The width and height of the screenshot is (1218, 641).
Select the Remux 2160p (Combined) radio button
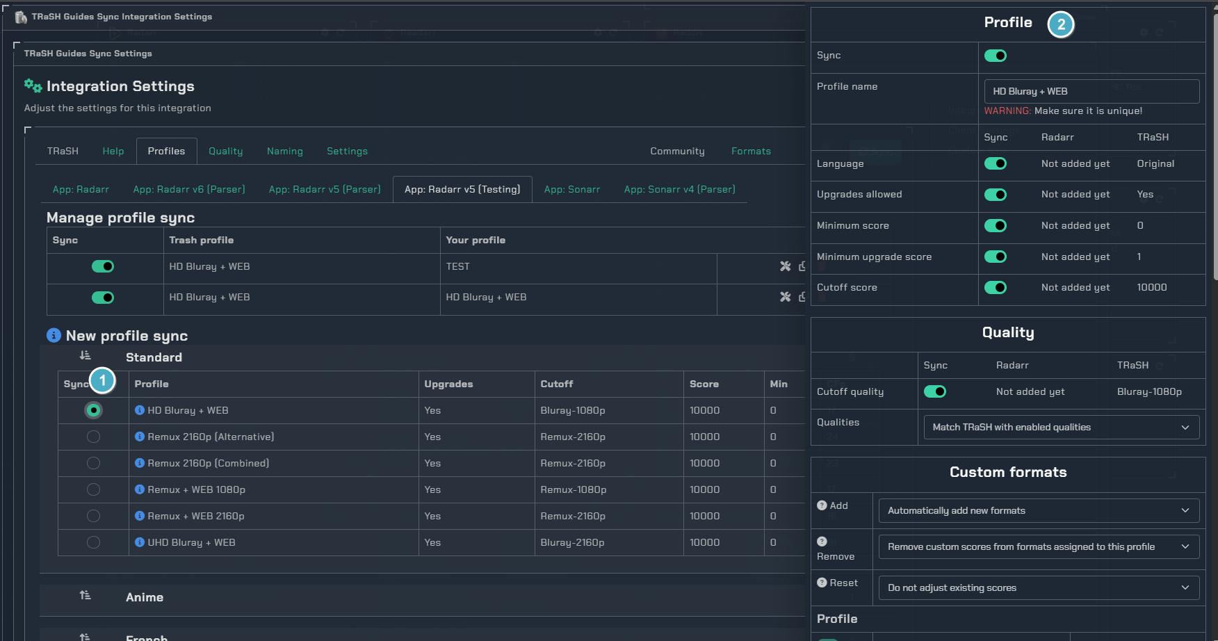click(x=93, y=463)
